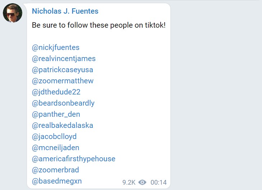Open the @realvincentjames mention link
262x190 pixels.
point(64,59)
